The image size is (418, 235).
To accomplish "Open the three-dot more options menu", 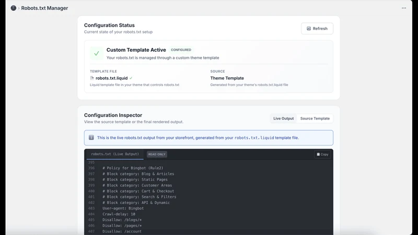I will click(404, 8).
